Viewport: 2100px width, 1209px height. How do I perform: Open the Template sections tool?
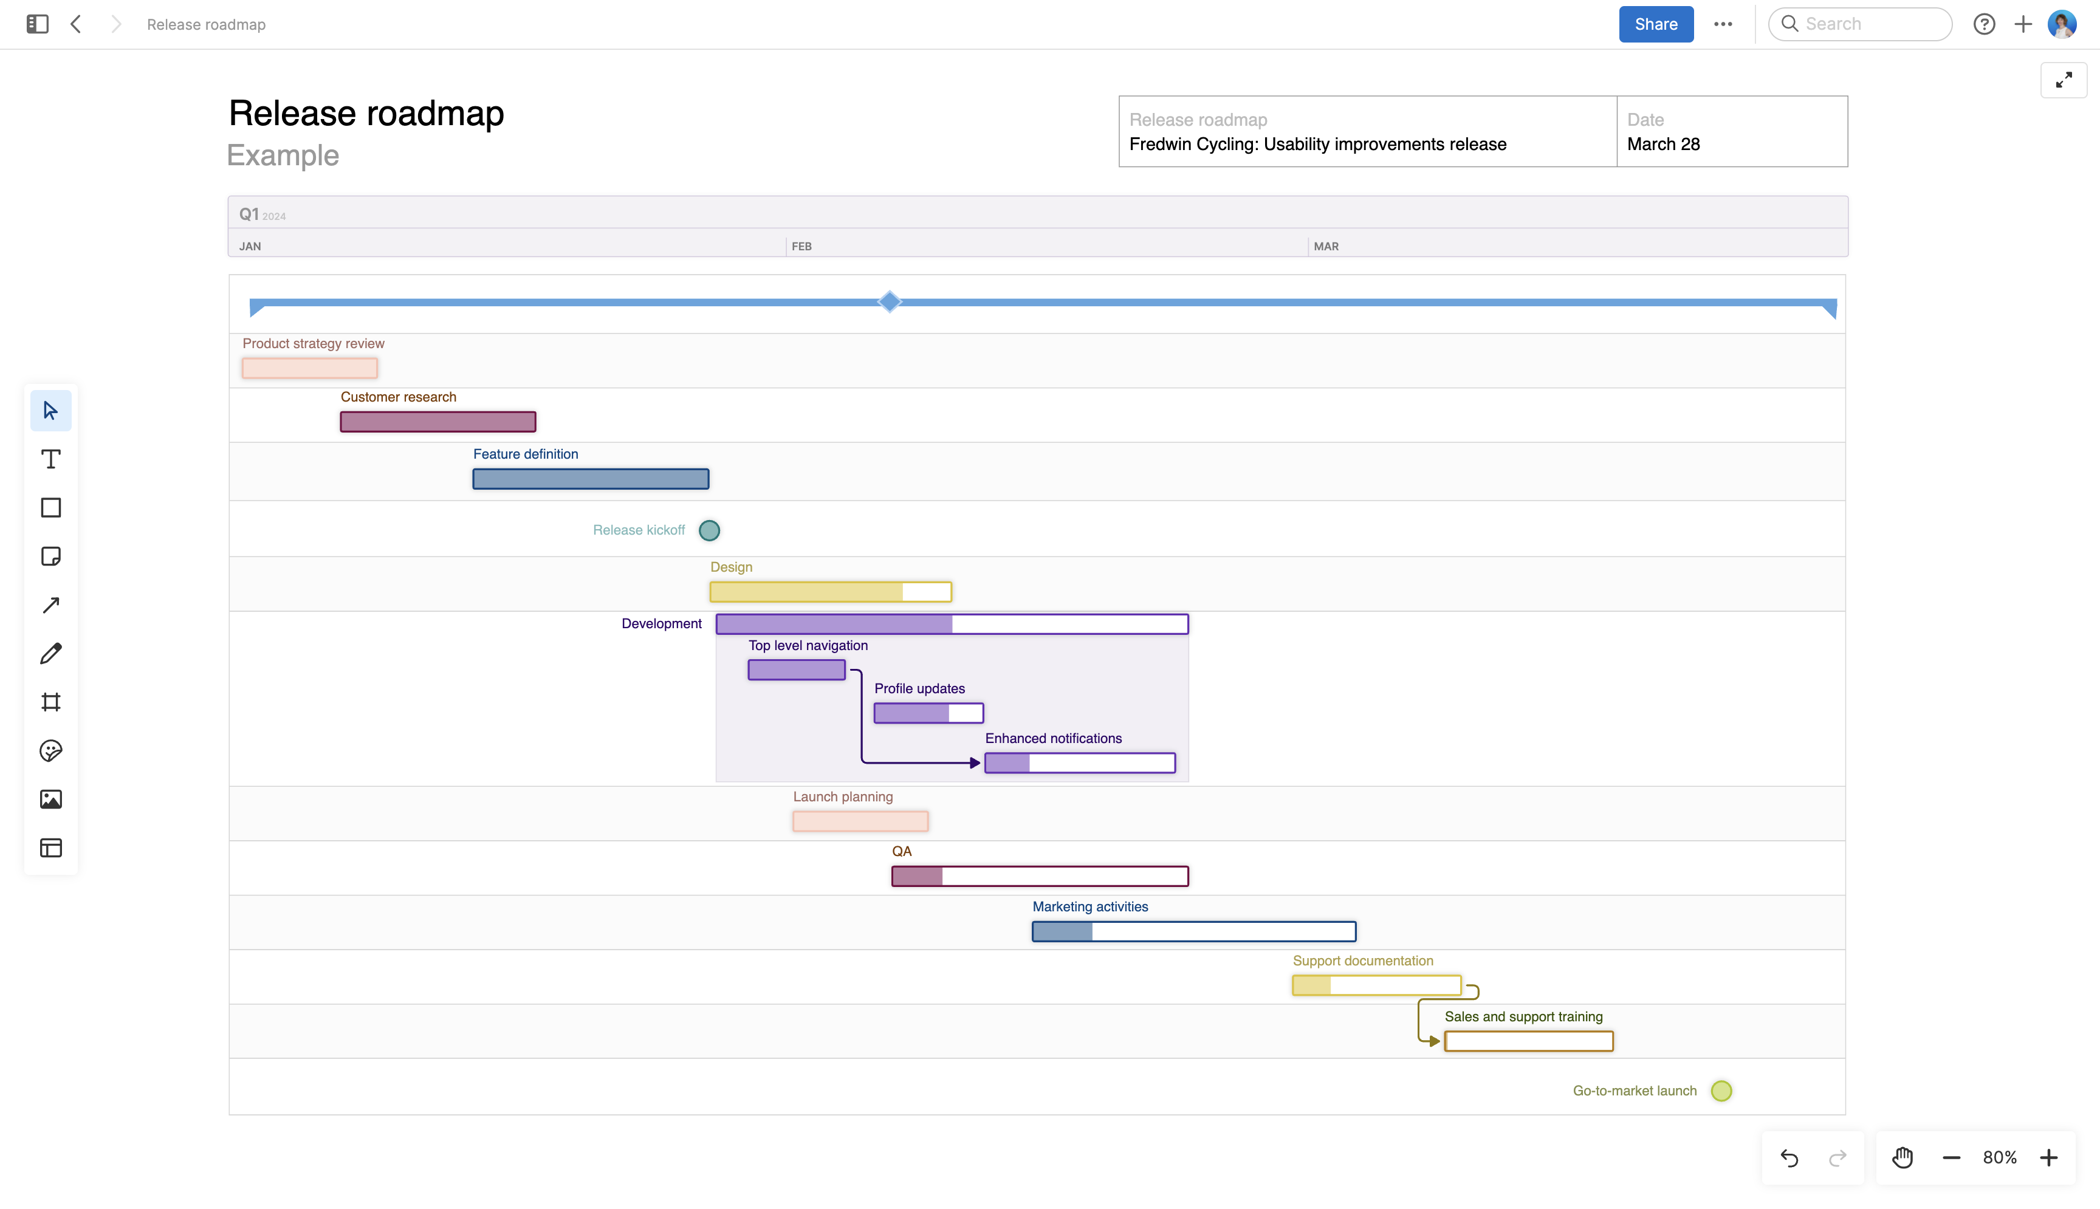(x=50, y=848)
